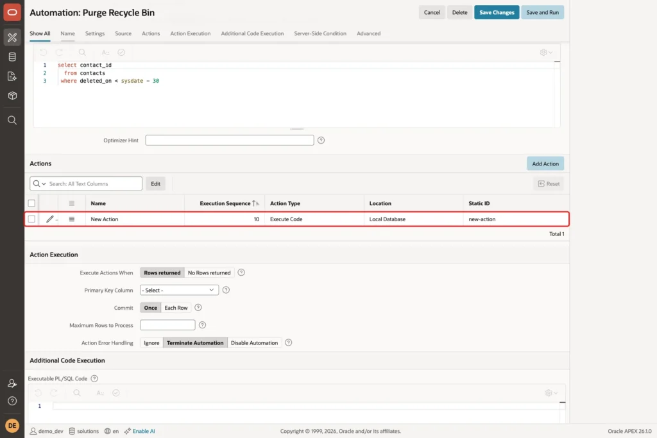Show help for Commit option
Image resolution: width=657 pixels, height=438 pixels.
[198, 307]
